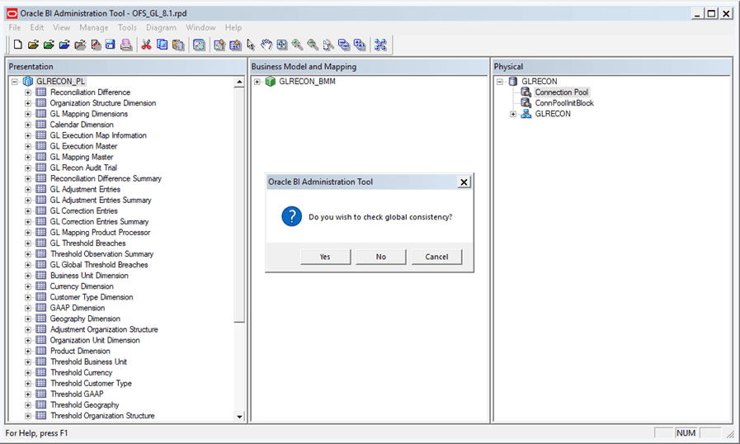Screen dimensions: 740x444
Task: Click No in the consistency dialog
Action: click(x=381, y=257)
